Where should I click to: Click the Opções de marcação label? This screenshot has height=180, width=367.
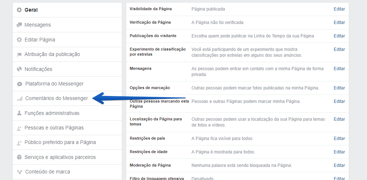150,88
